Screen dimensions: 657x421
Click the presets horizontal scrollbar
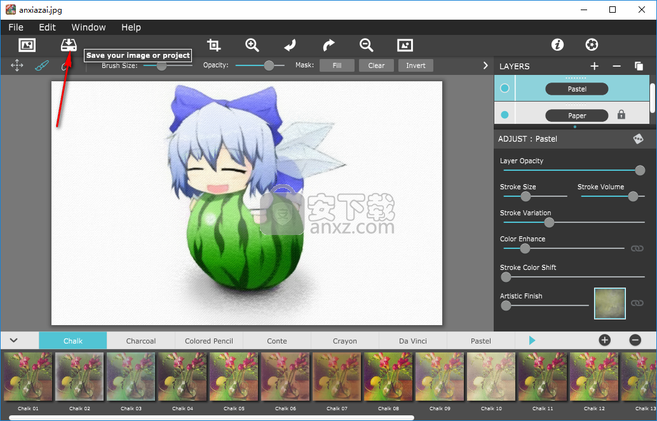(x=212, y=417)
